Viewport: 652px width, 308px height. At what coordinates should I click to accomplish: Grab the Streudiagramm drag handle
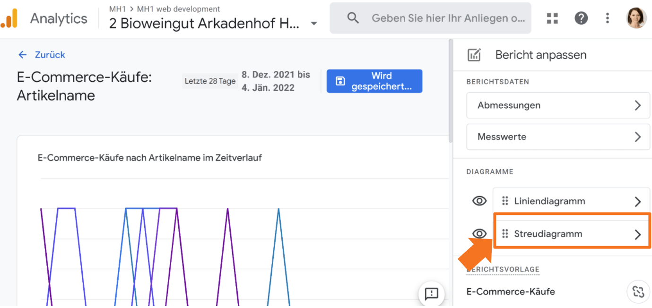[506, 233]
